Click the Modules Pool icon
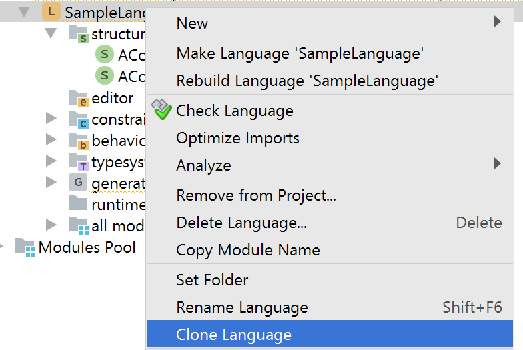The width and height of the screenshot is (523, 350). pos(25,247)
